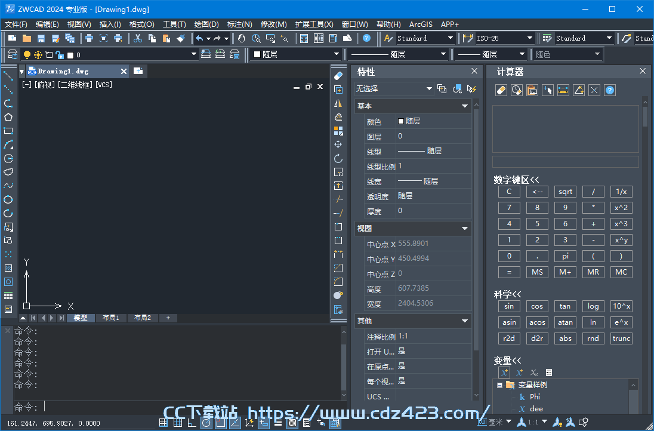
Task: Click the Cut scissors icon
Action: 138,38
